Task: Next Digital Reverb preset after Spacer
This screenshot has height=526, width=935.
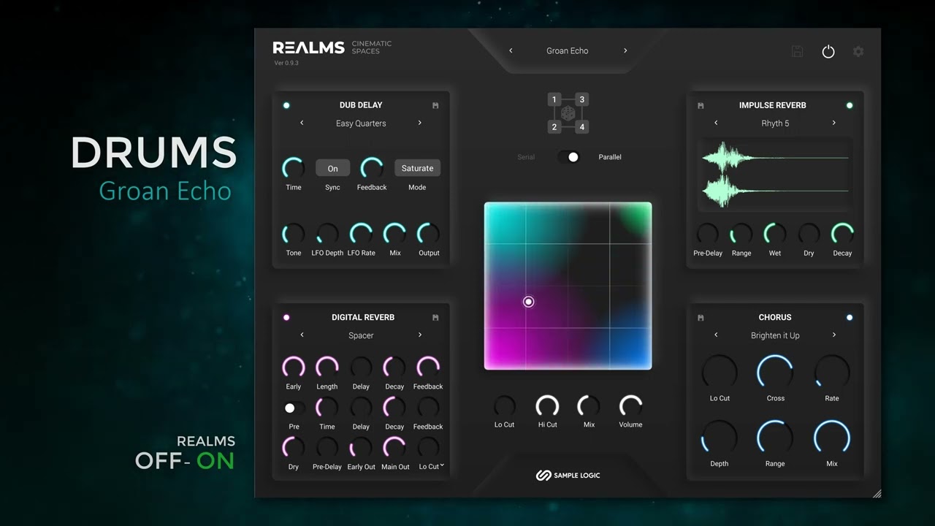Action: coord(420,335)
